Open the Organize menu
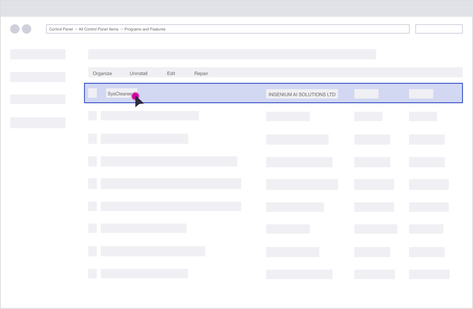Screen dimensions: 473x309 [x=102, y=73]
